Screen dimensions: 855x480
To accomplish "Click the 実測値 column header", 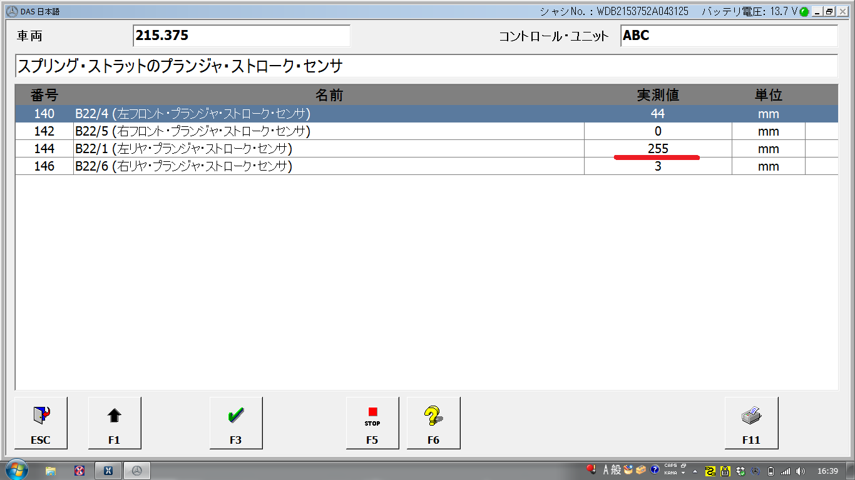I will pyautogui.click(x=658, y=95).
